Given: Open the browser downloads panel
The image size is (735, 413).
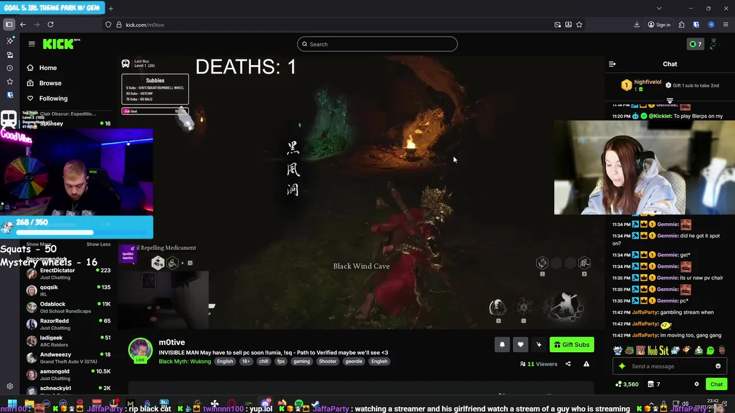Looking at the screenshot, I should tap(637, 25).
